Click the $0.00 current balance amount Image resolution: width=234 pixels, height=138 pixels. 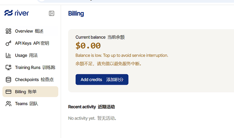pos(88,46)
